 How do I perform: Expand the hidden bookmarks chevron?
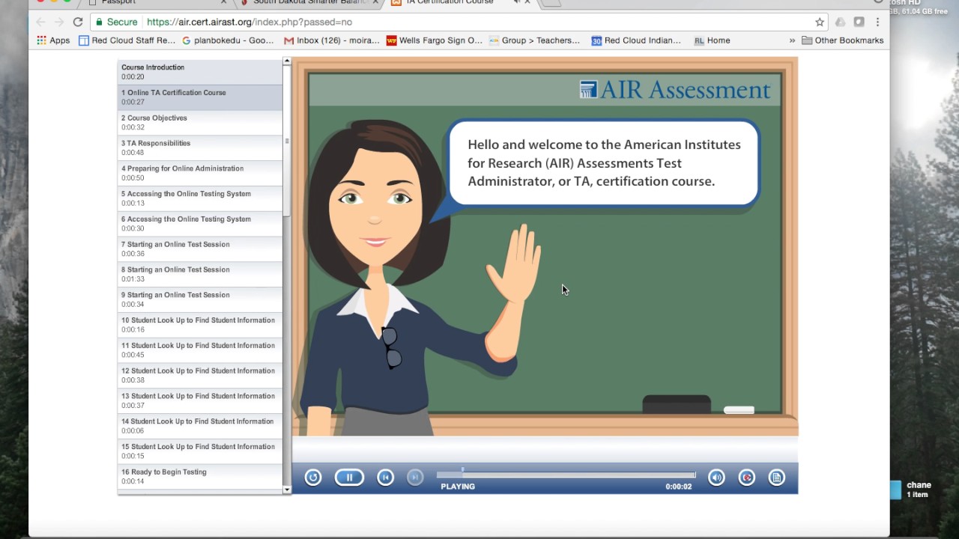point(792,40)
